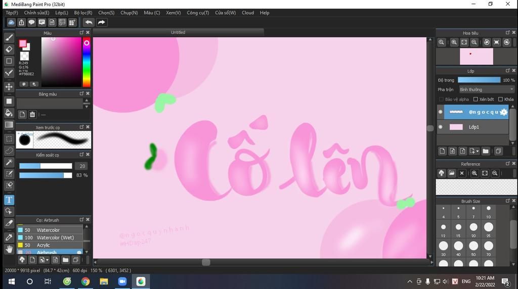Undock the Hoa tiêu navigator panel
518x289 pixels.
(508, 32)
